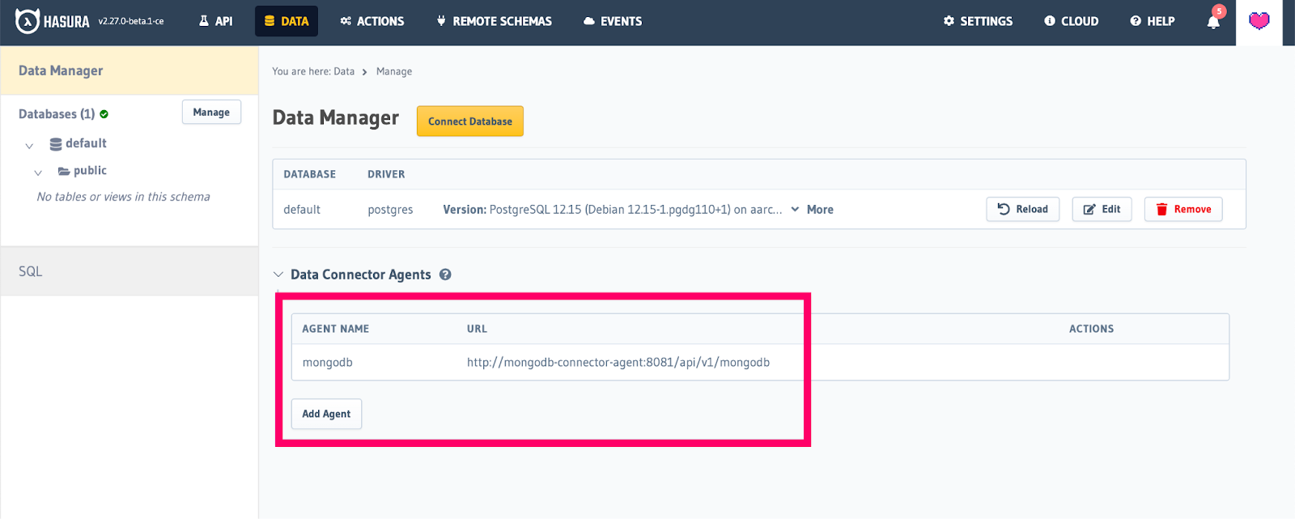Click the version v2.27.0-beta.1-ce label
Screen dimensions: 1295x519
tap(131, 21)
